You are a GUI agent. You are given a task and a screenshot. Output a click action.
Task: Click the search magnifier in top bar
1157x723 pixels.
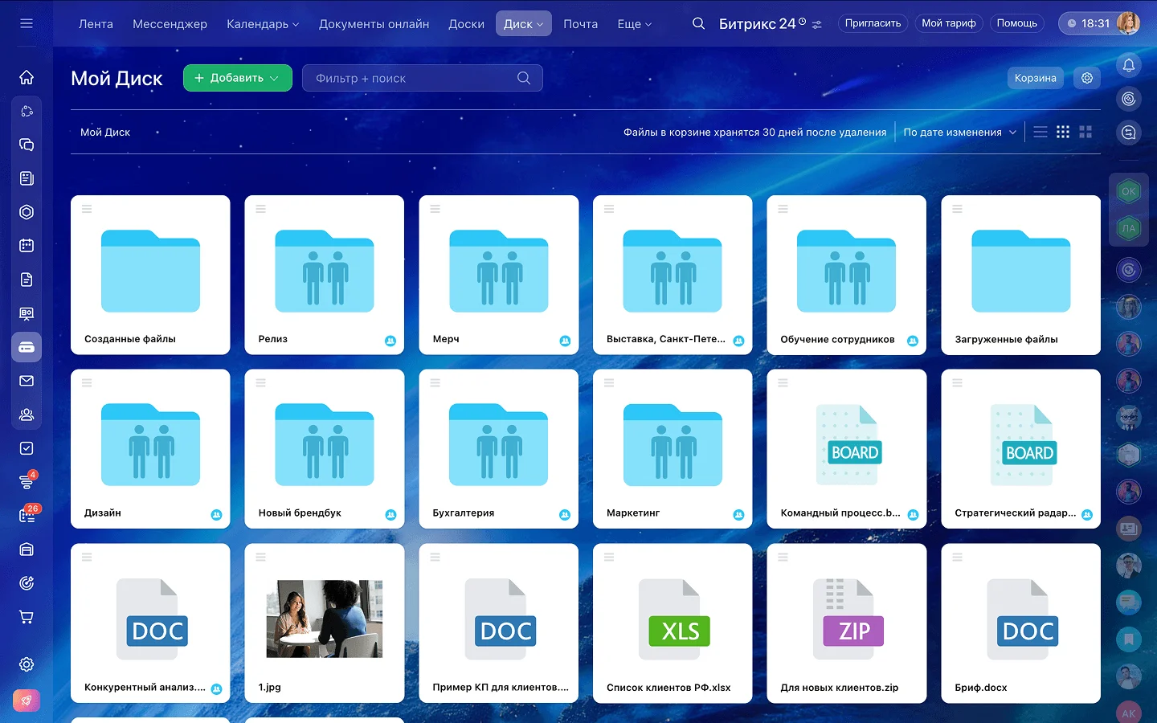pyautogui.click(x=699, y=23)
